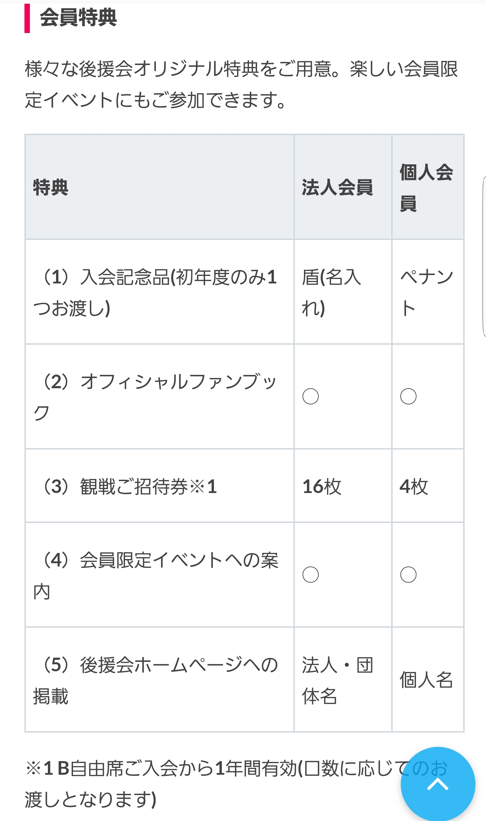Viewport: 486px width, 821px height.
Task: Click the circle for individual fan book
Action: point(408,396)
